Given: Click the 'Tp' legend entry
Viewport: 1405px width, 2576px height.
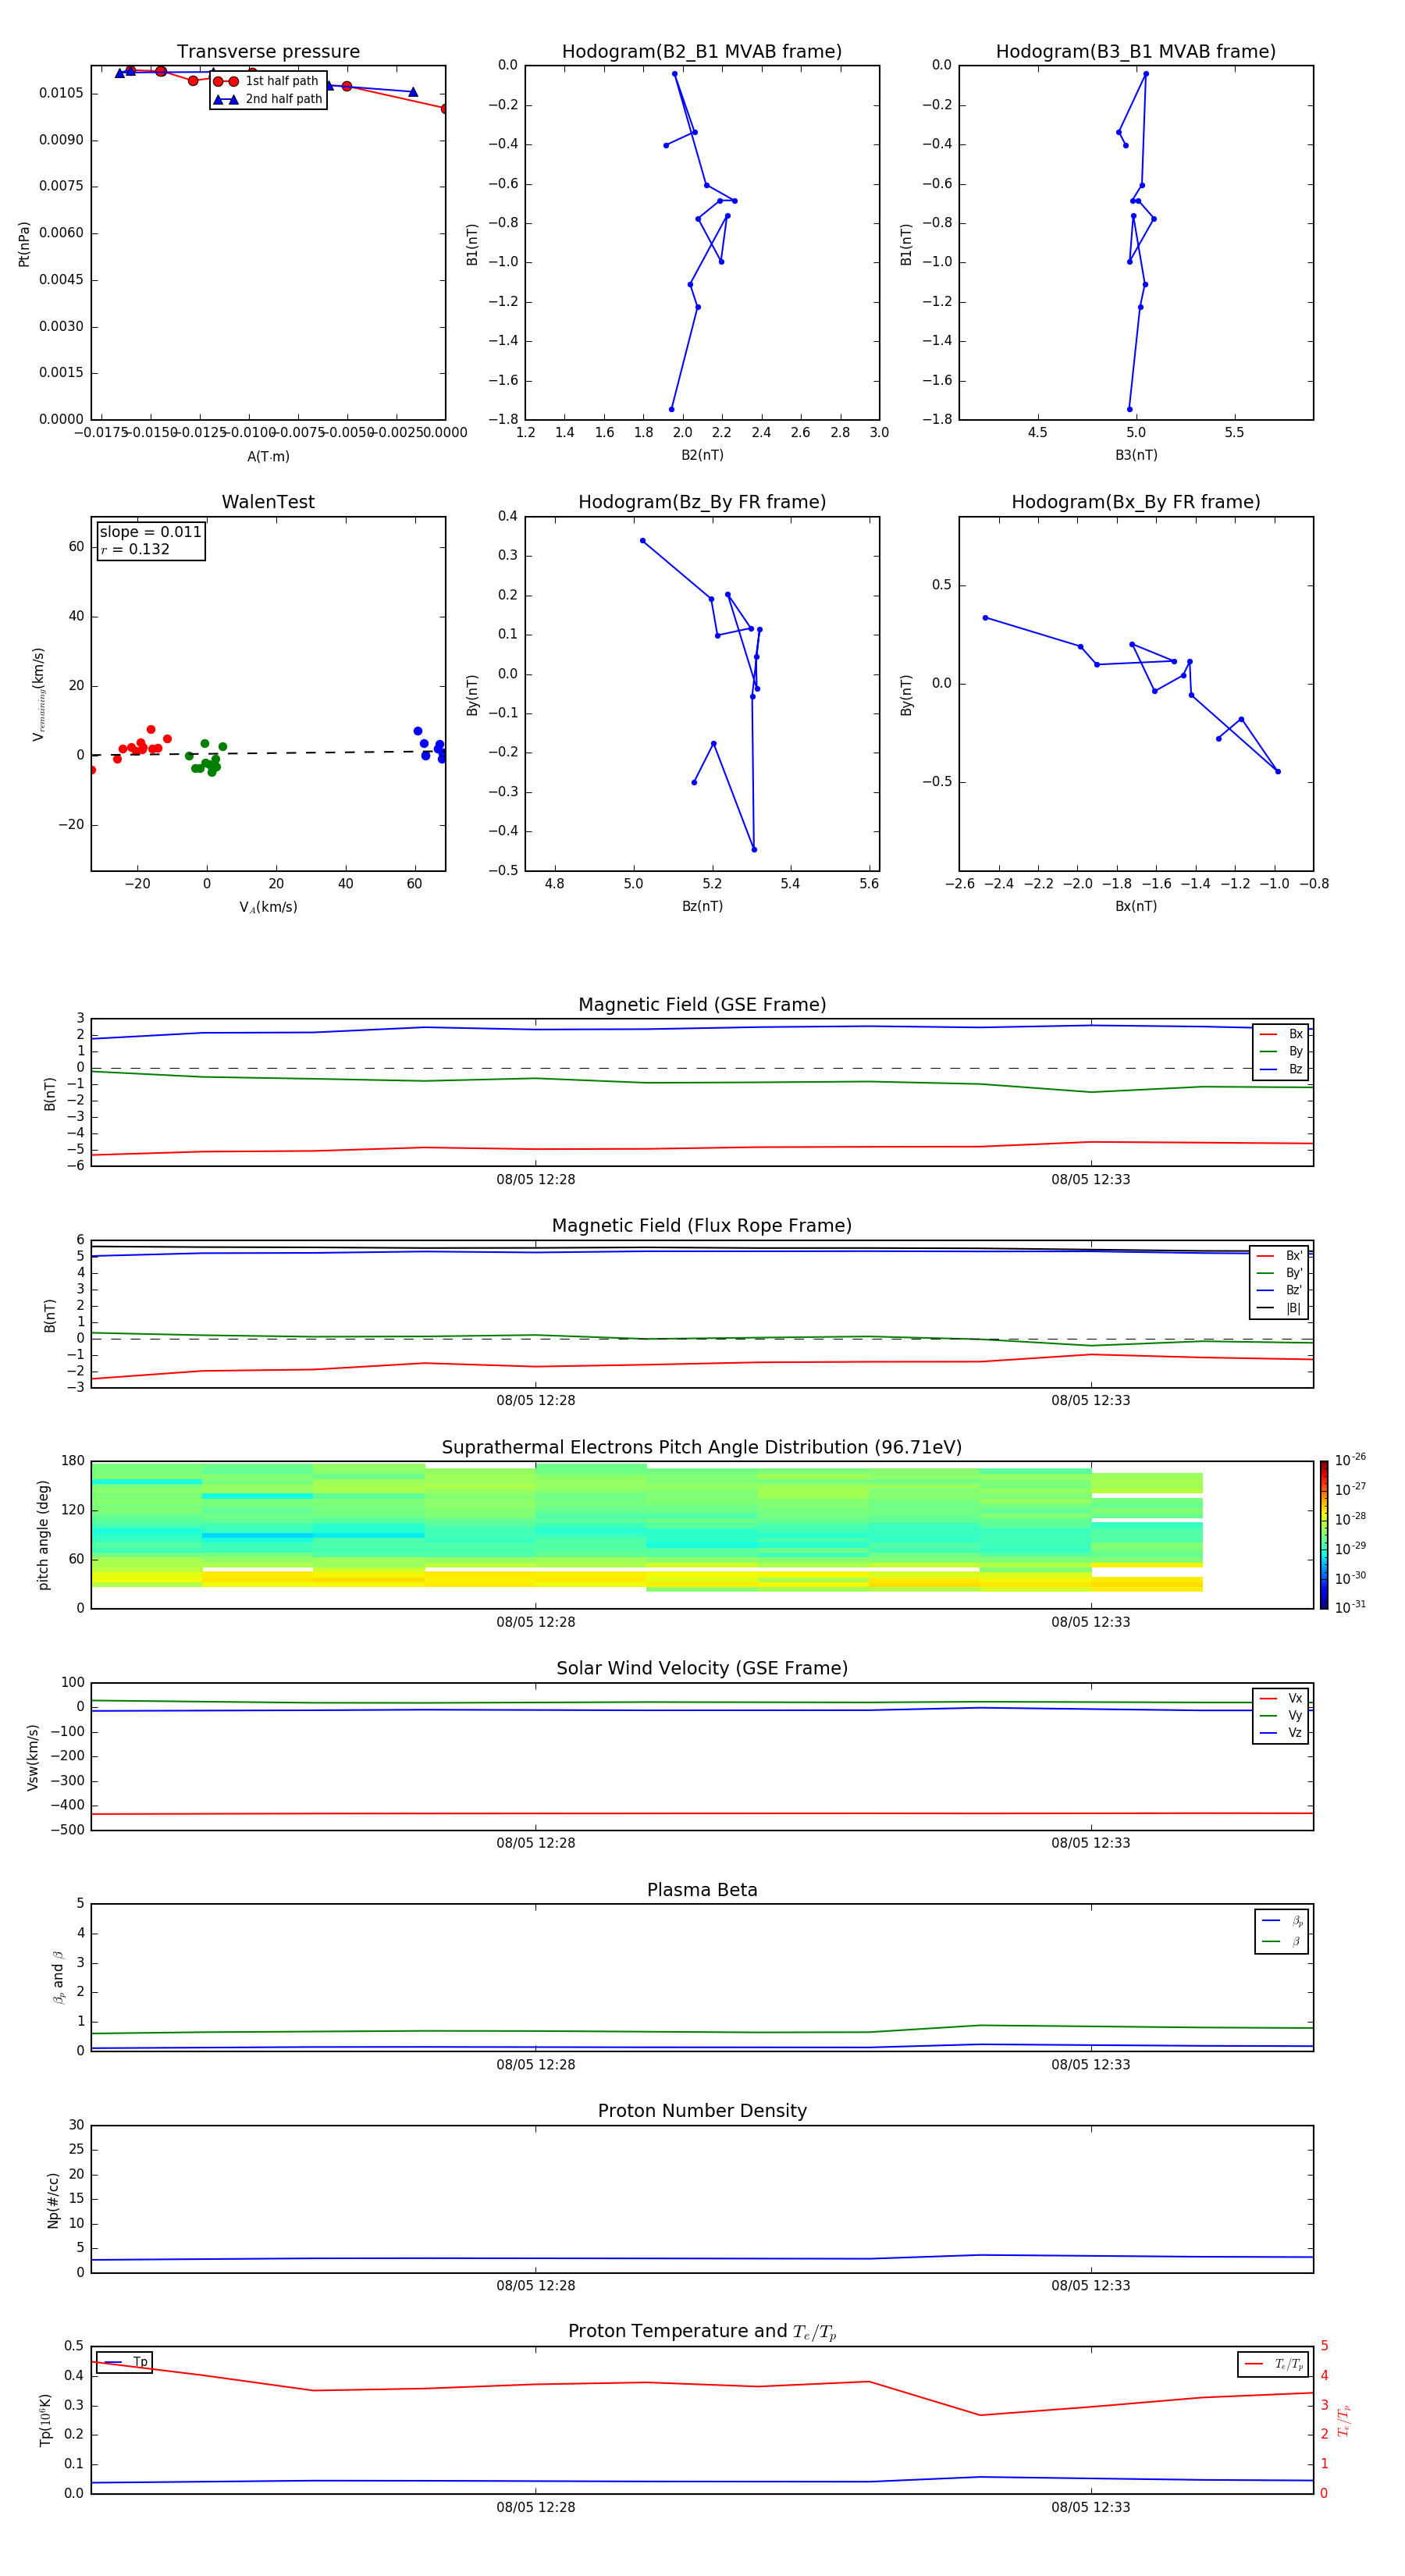Looking at the screenshot, I should (x=124, y=2362).
